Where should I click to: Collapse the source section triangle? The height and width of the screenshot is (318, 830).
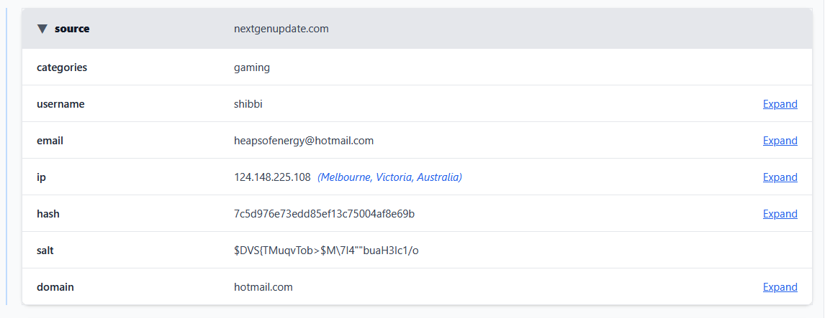point(42,29)
